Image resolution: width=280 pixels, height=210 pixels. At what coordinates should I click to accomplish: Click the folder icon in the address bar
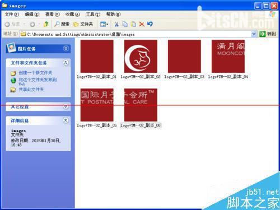pyautogui.click(x=24, y=34)
